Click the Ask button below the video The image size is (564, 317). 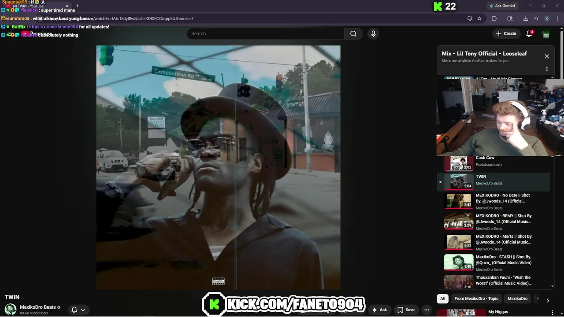pyautogui.click(x=379, y=310)
